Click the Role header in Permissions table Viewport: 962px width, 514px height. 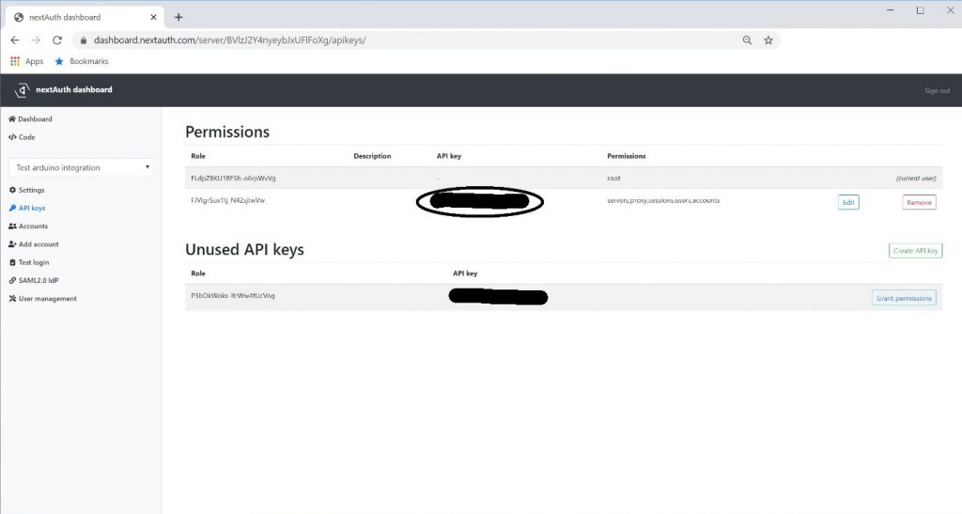coord(198,156)
